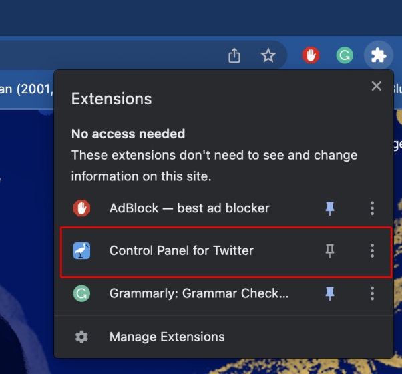The image size is (402, 374).
Task: Click the share page icon in address bar
Action: click(234, 55)
